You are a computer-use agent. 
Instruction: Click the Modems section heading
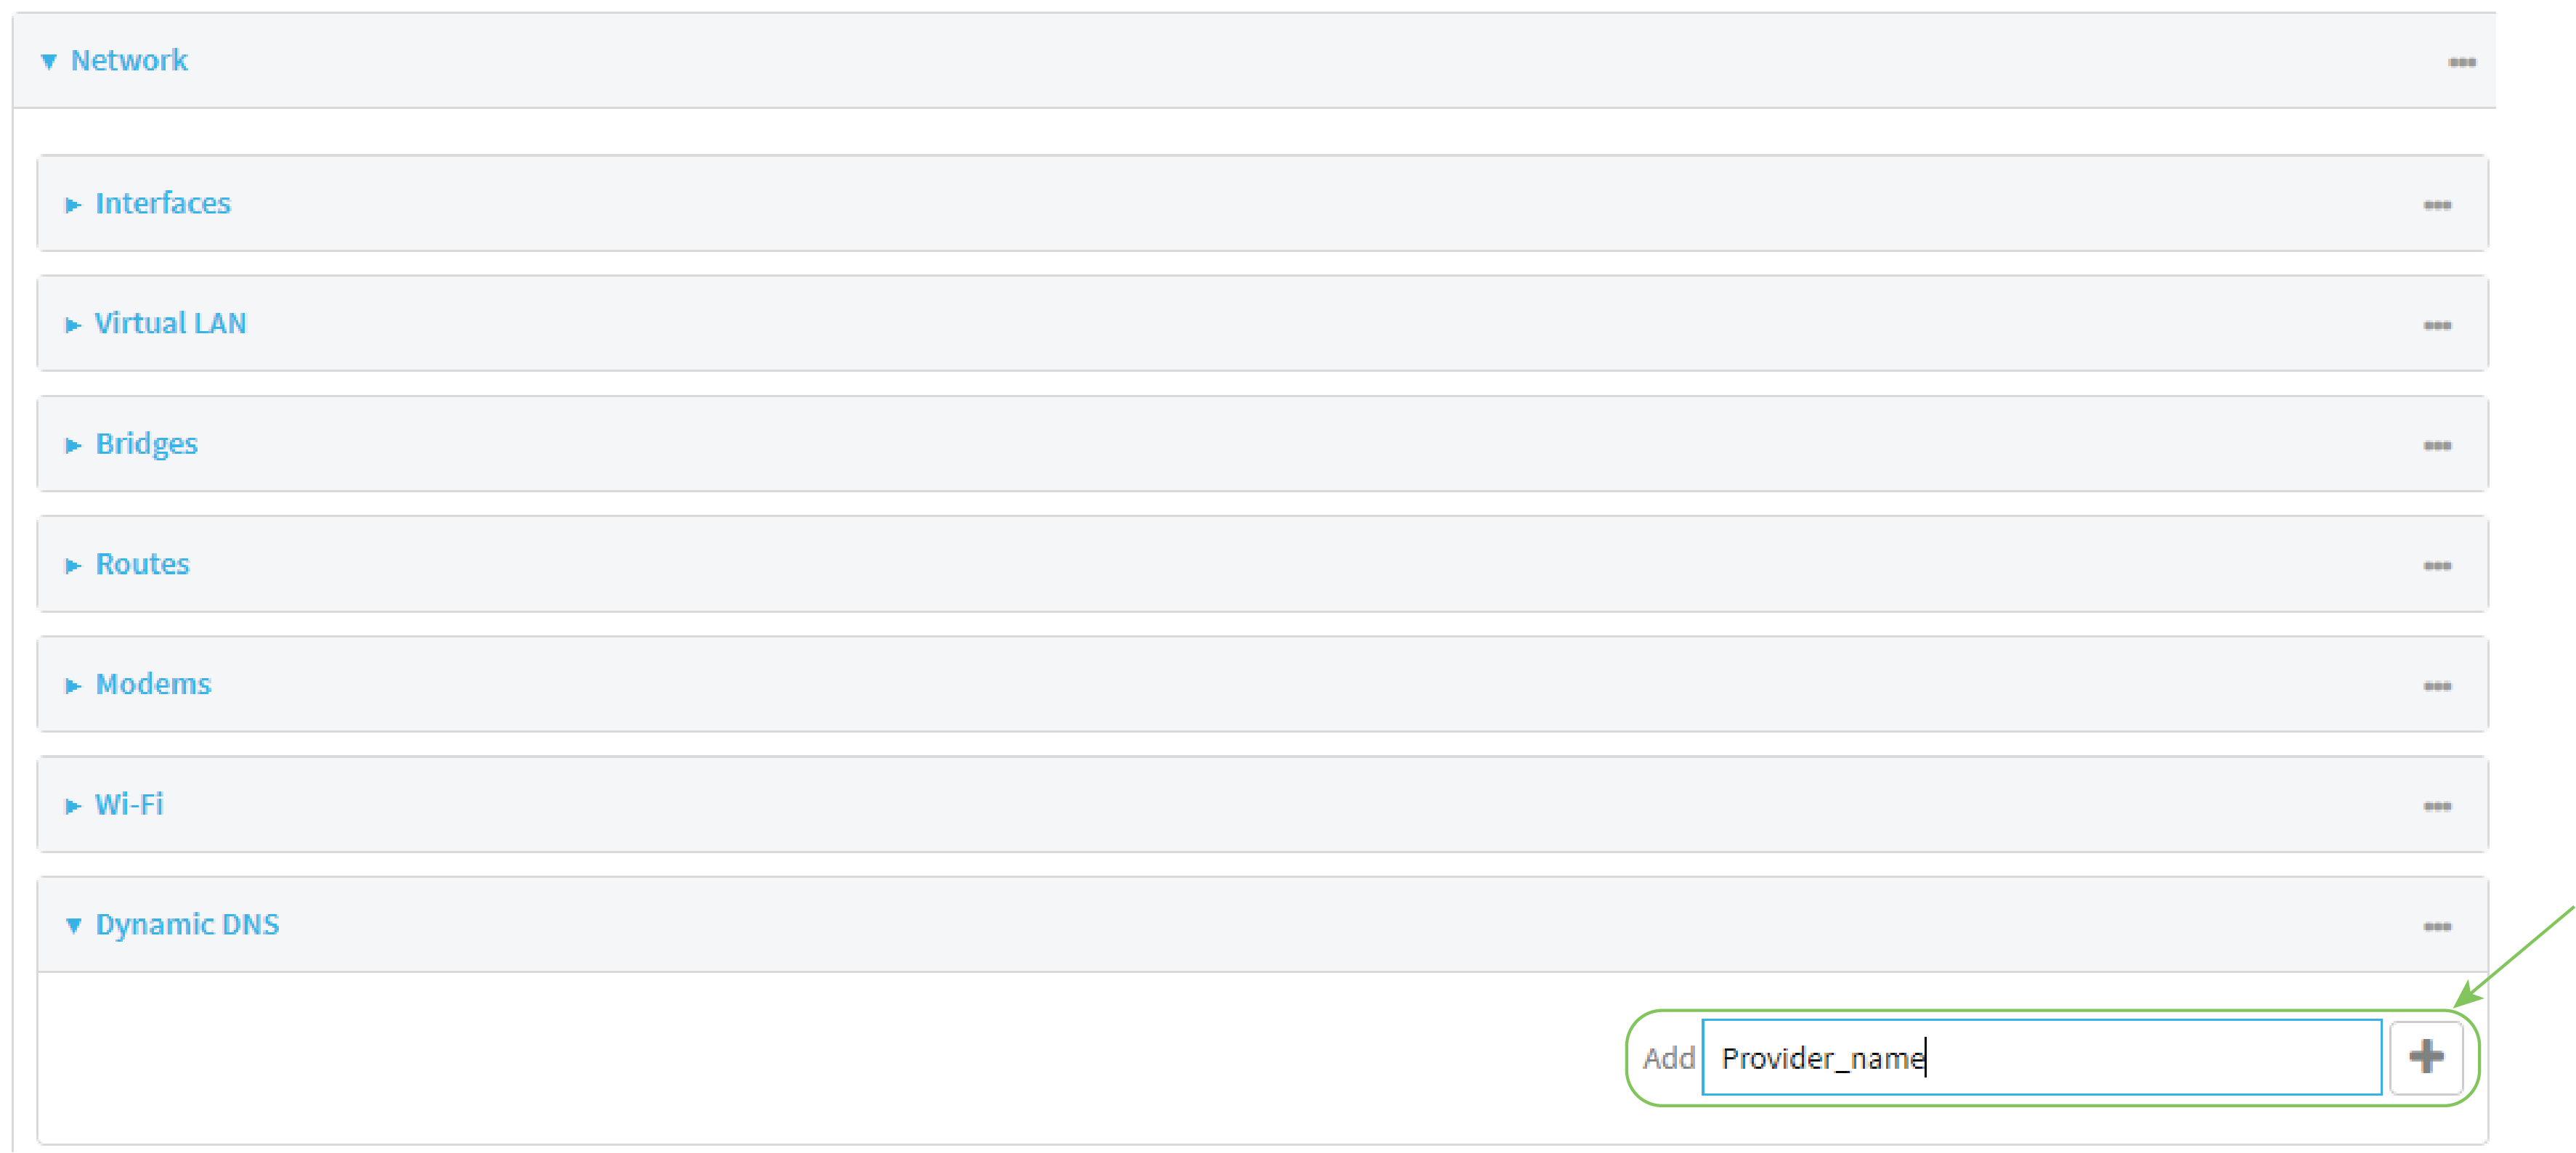pyautogui.click(x=153, y=684)
